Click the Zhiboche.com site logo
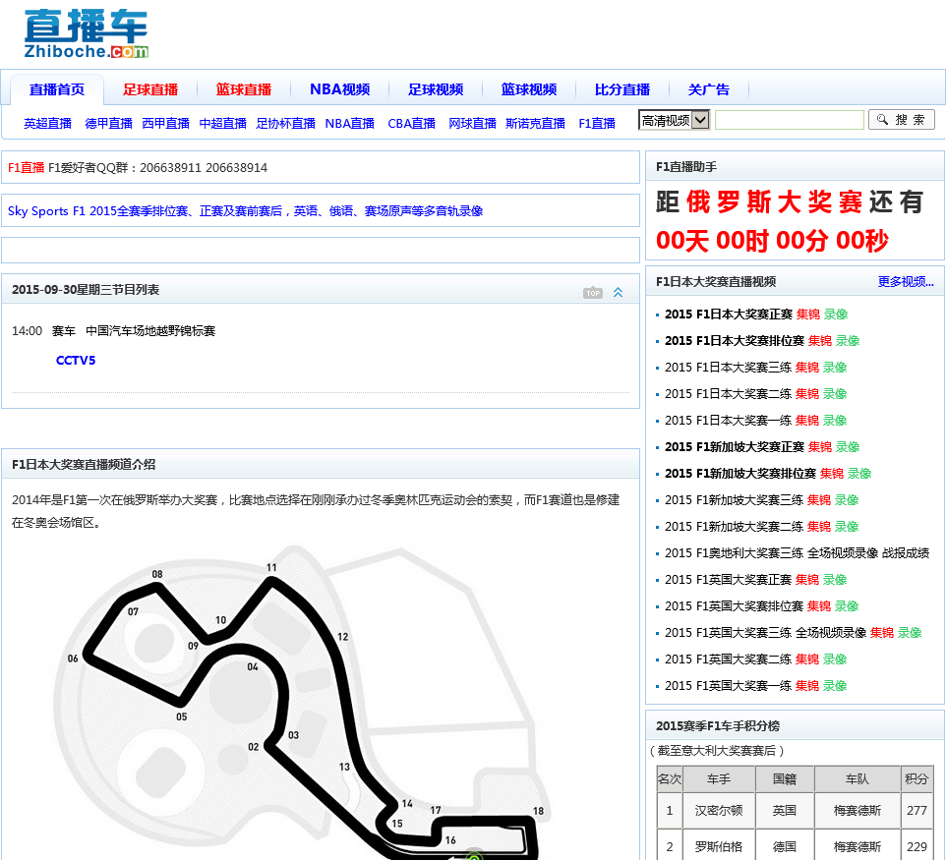946x860 pixels. click(87, 33)
